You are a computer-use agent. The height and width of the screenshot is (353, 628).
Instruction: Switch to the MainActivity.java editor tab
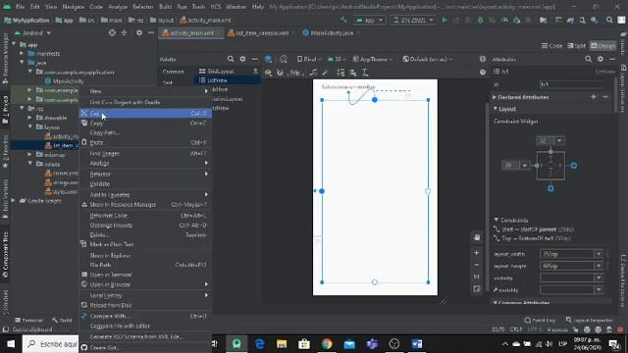(x=331, y=32)
